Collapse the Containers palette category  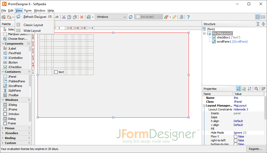point(3,72)
